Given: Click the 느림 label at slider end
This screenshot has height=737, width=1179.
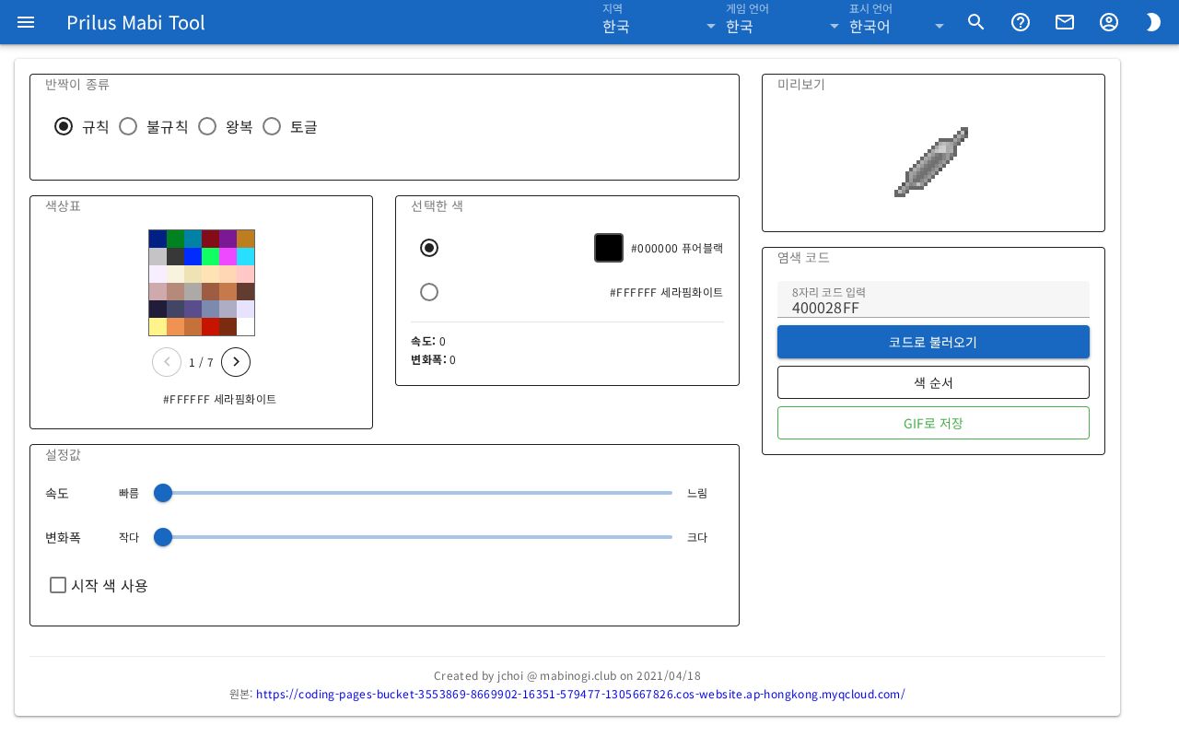Looking at the screenshot, I should tap(697, 493).
